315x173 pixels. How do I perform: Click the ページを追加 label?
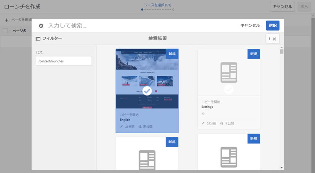(21, 20)
